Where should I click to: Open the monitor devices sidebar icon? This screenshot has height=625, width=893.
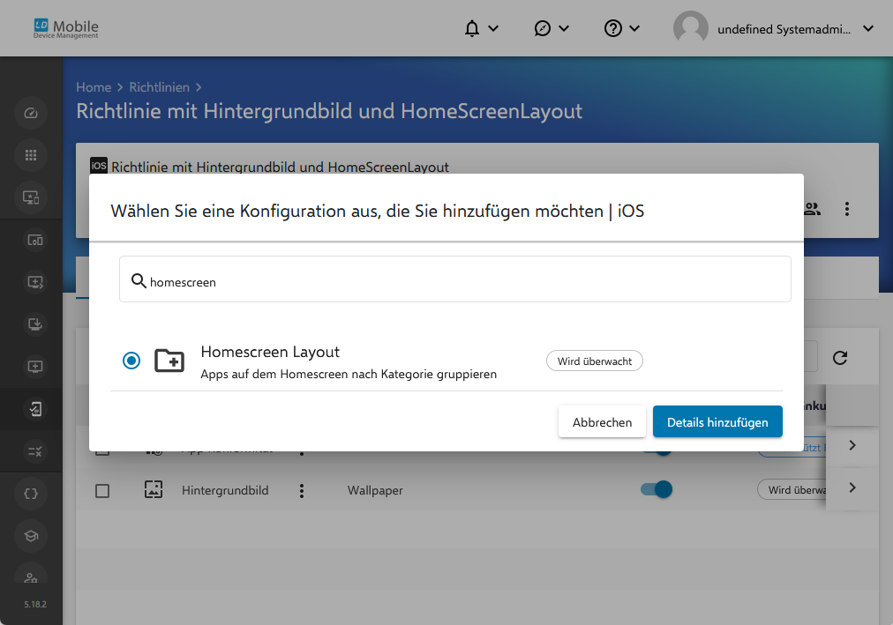[31, 197]
